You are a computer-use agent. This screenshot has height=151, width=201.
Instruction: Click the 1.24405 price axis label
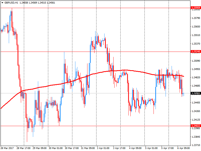196,103
